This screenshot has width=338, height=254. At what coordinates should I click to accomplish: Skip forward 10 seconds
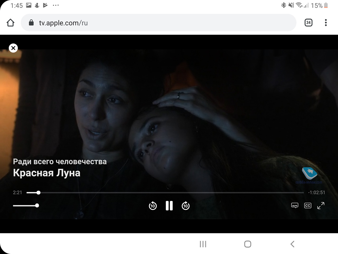pyautogui.click(x=186, y=206)
